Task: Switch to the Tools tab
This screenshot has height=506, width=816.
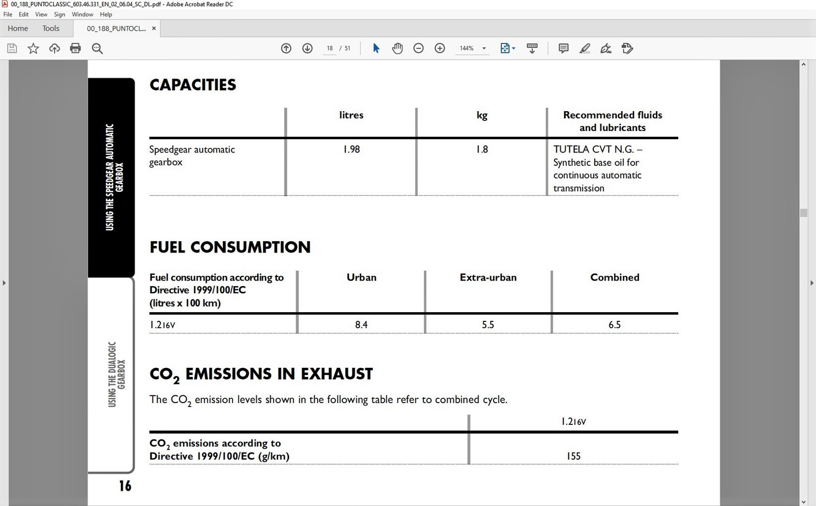Action: tap(50, 29)
